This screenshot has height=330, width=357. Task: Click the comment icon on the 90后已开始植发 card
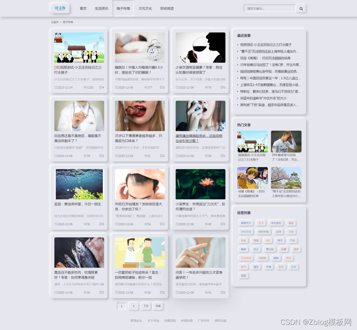coord(161,224)
